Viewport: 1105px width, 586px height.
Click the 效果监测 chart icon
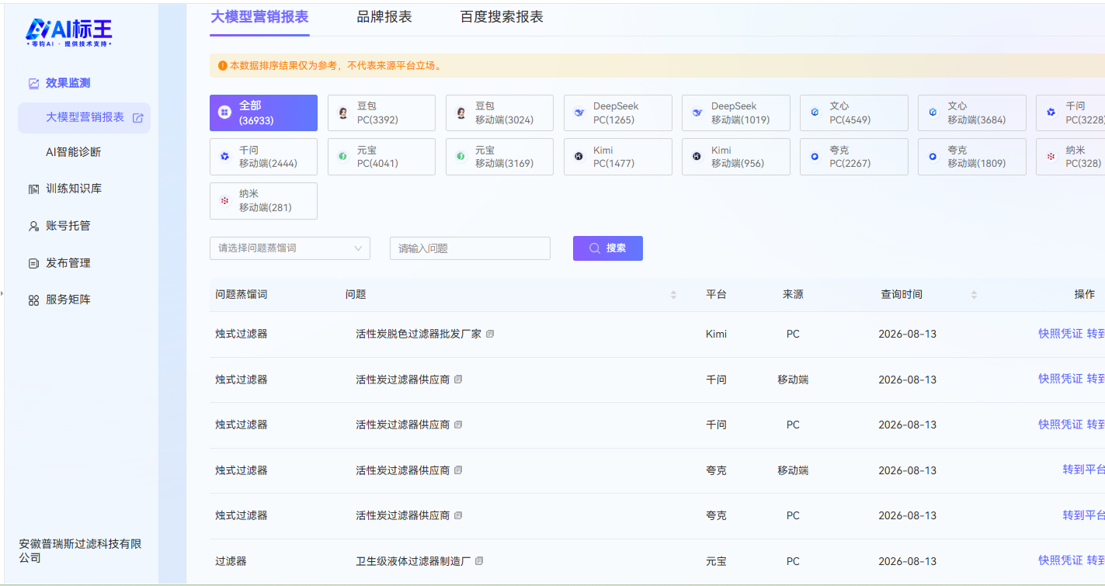pos(33,83)
